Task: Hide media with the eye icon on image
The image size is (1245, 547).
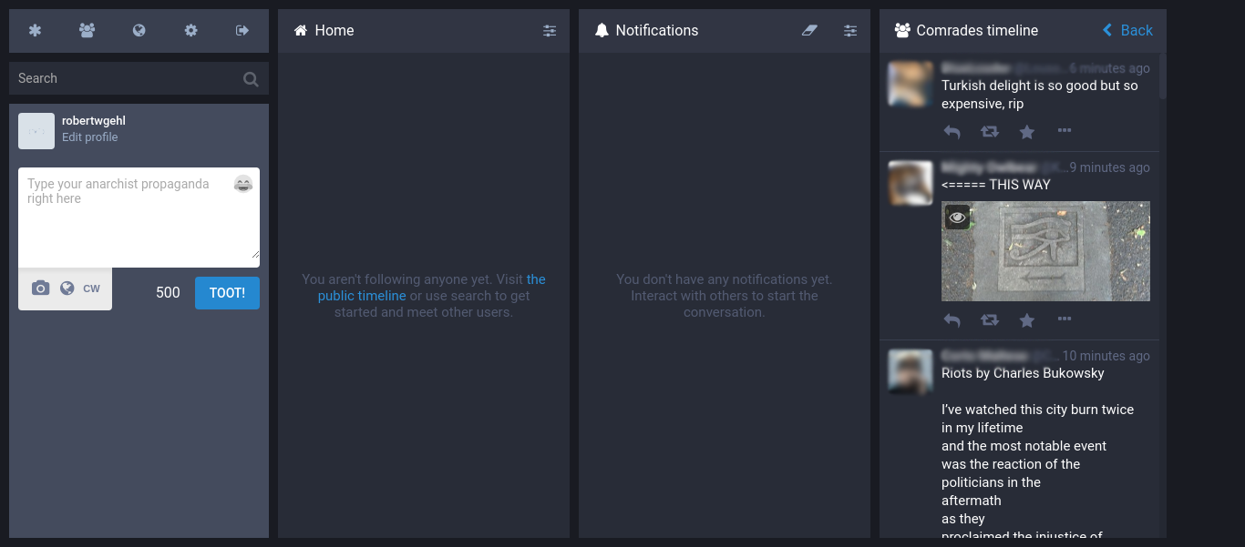Action: click(957, 218)
